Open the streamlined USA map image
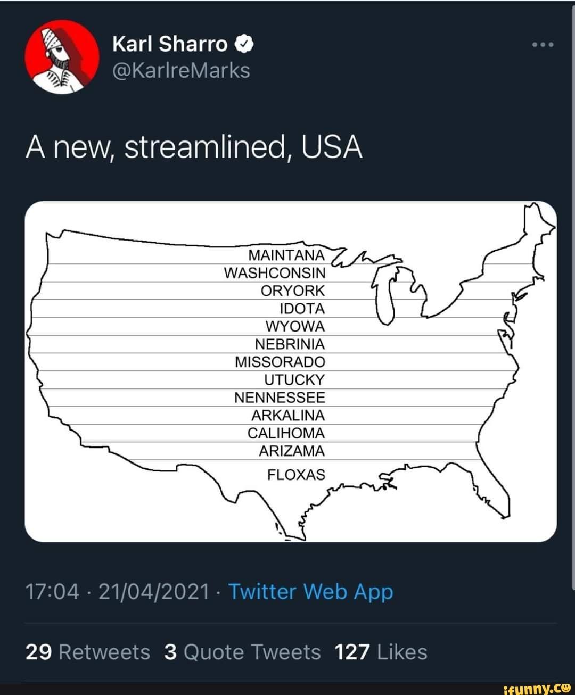Screen dimensions: 575x695 [291, 371]
